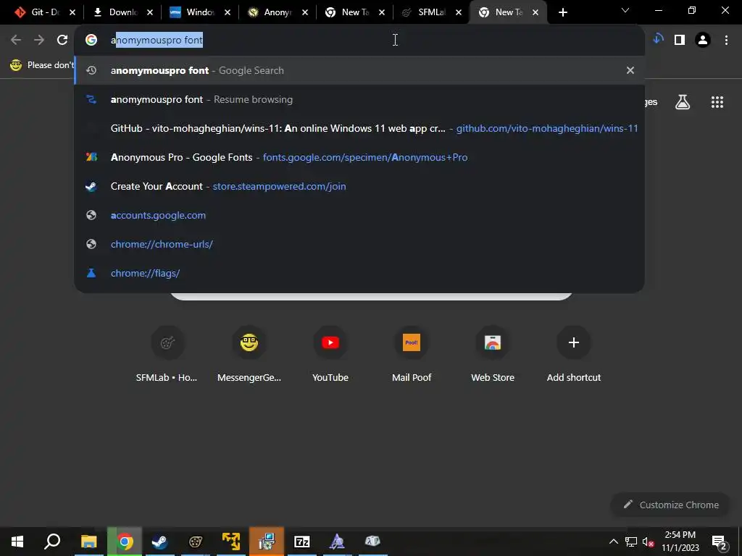Choose GitHub wins-11 suggestion
Screen dimensions: 742x556
coord(359,128)
